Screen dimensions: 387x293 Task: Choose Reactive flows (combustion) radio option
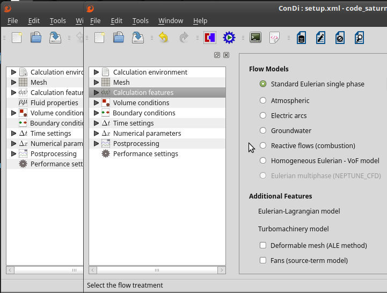point(263,145)
